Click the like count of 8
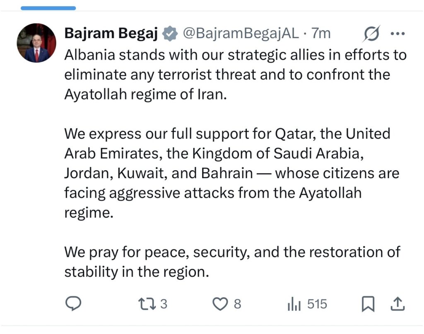 (237, 304)
